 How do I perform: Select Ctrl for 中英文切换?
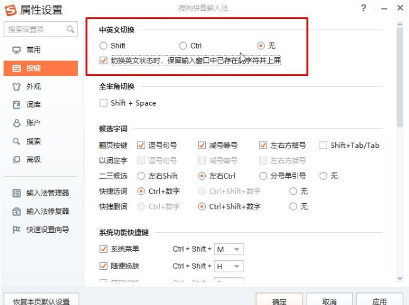[183, 46]
